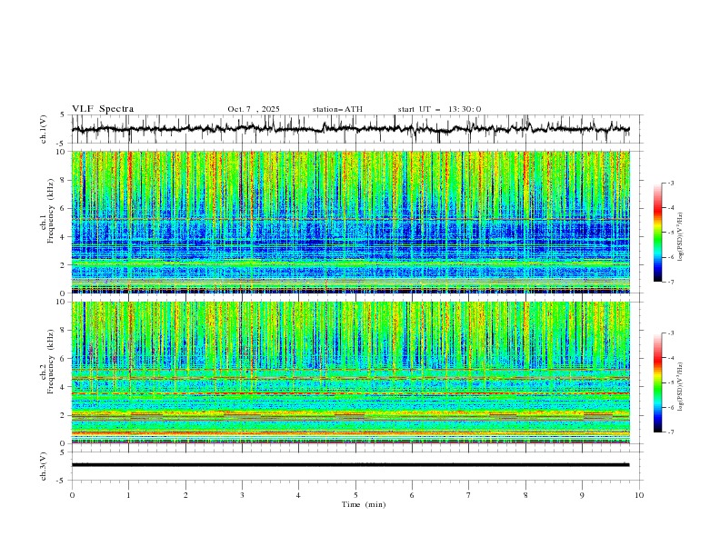Click the ch.2 spectrogram "6" kHz tick
This screenshot has height=556, width=720.
[64, 359]
